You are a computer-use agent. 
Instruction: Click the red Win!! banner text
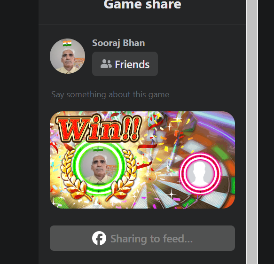click(x=99, y=128)
